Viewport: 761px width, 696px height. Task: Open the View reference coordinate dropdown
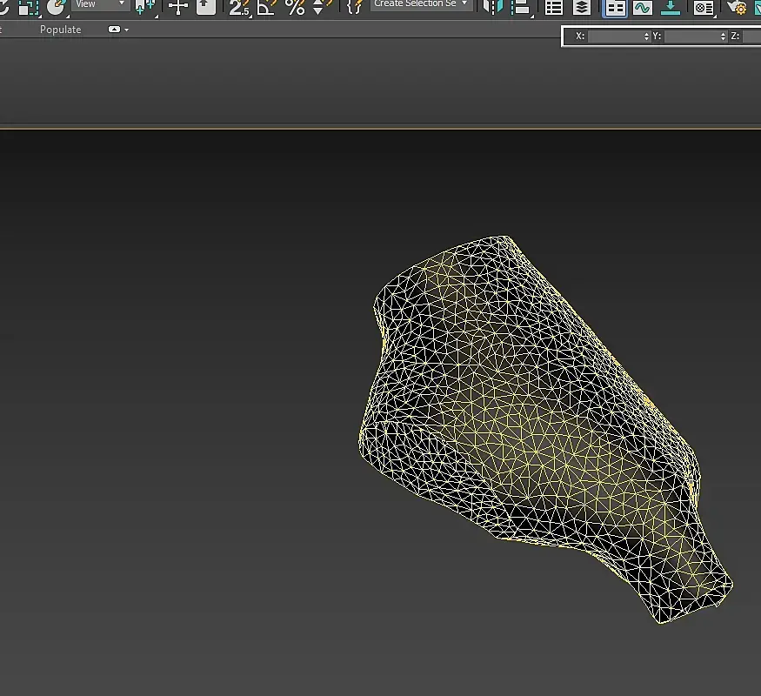click(101, 4)
